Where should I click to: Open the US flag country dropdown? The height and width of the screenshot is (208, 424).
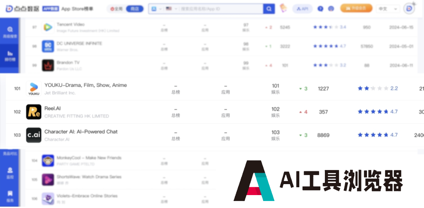coord(171,9)
